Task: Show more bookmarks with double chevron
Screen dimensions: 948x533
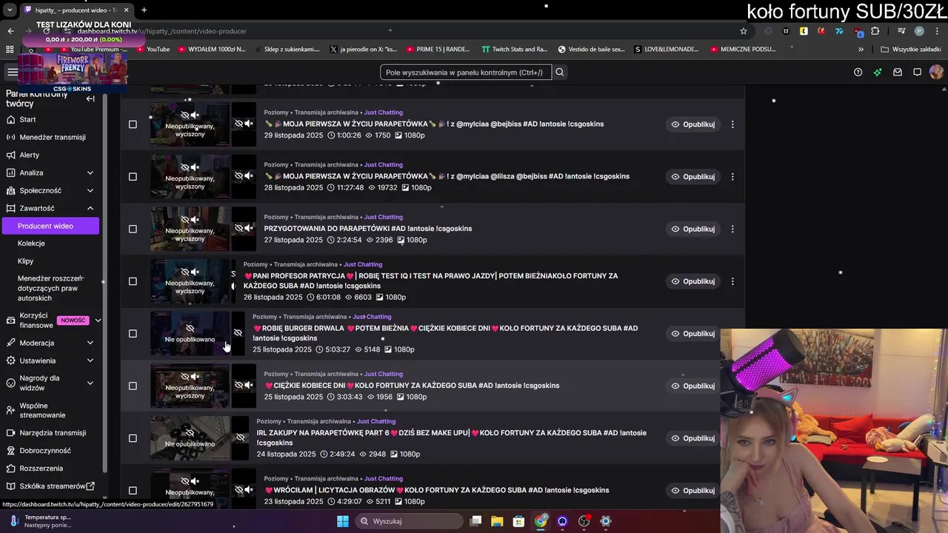Action: tap(861, 50)
